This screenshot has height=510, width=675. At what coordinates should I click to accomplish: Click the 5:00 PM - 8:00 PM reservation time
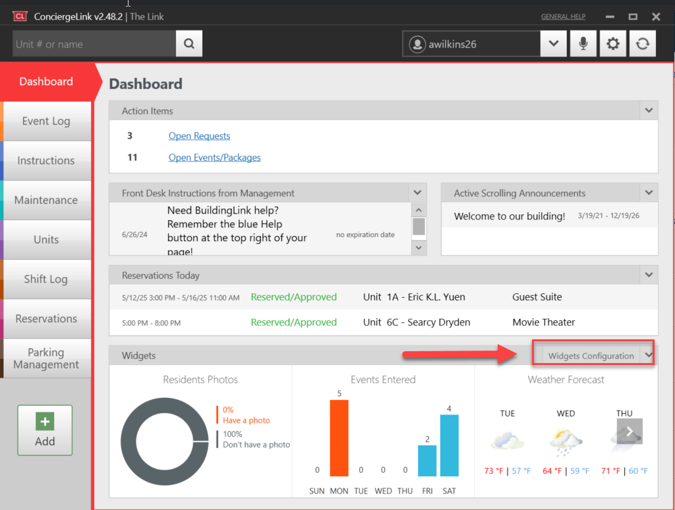click(x=151, y=323)
